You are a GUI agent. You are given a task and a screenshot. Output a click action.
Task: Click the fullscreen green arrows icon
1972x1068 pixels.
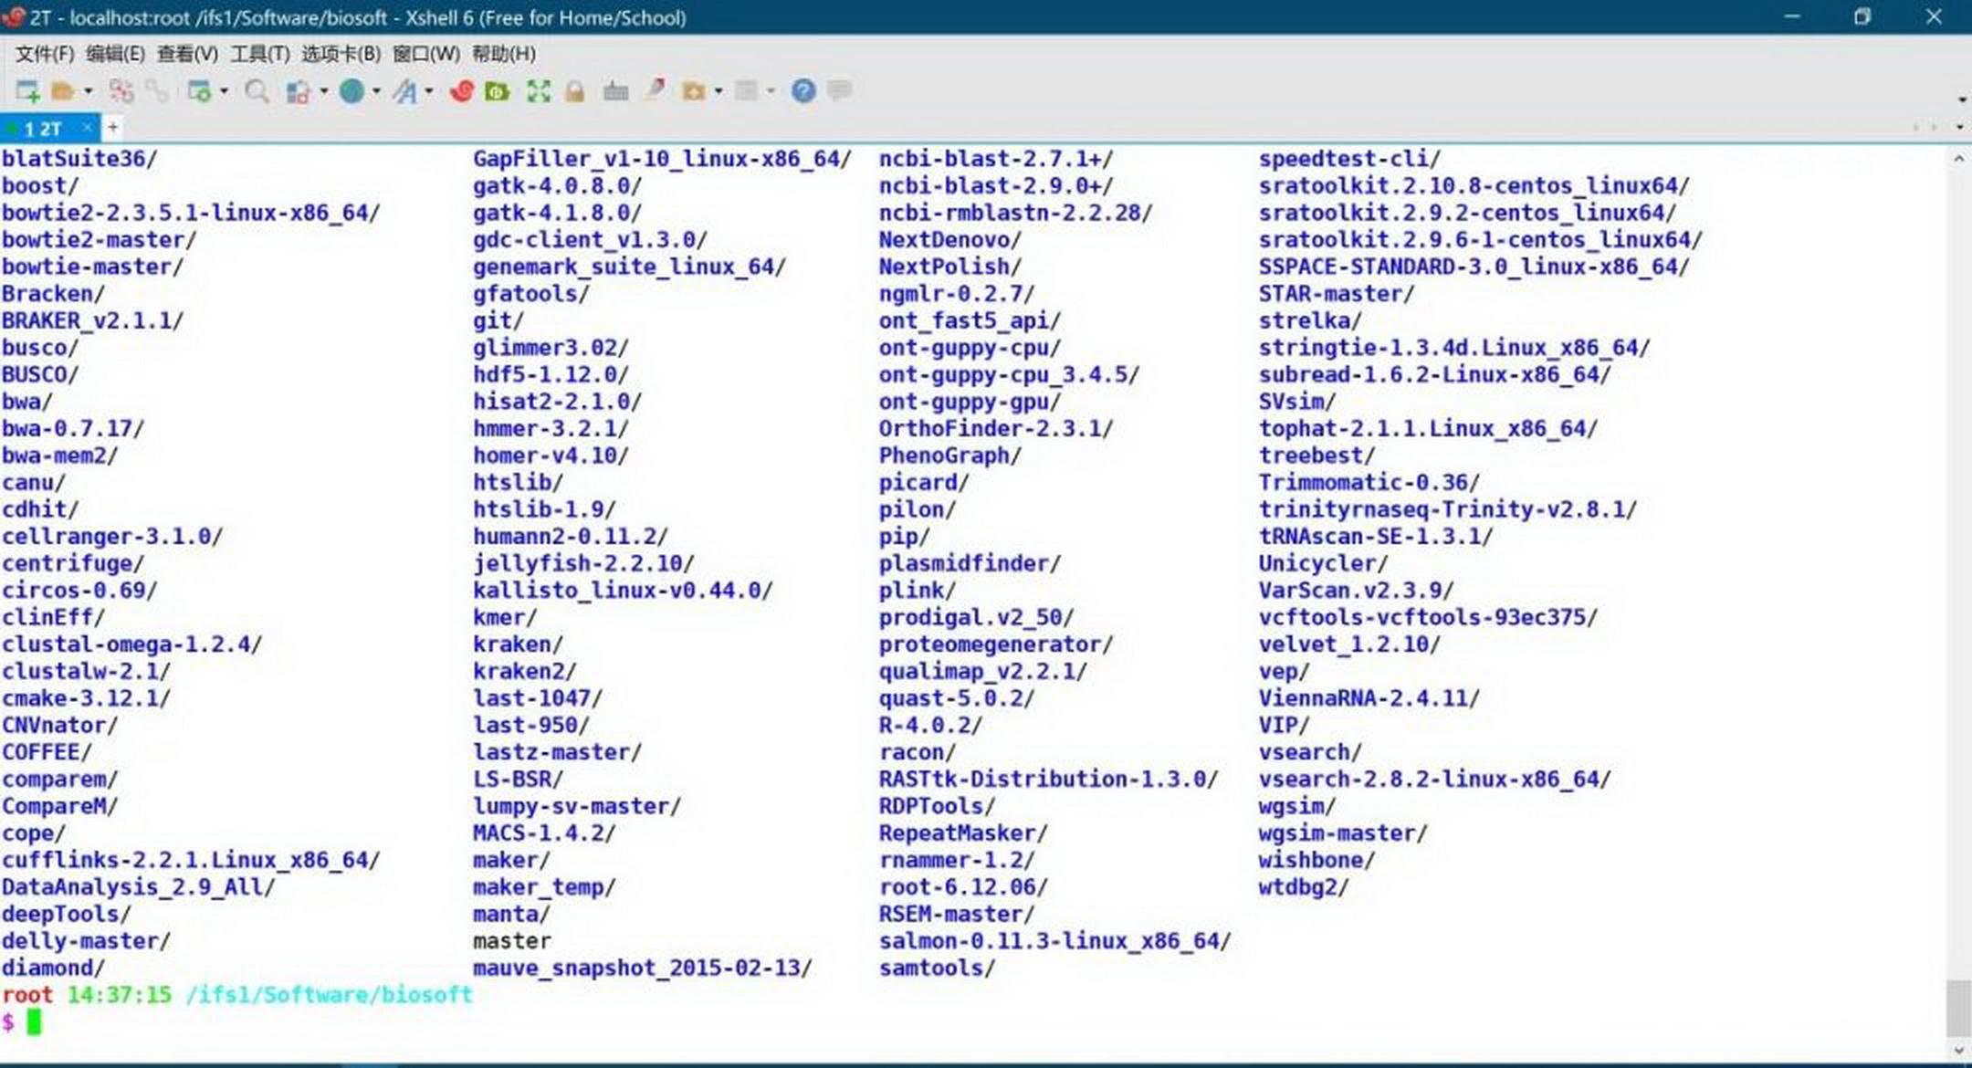click(539, 91)
